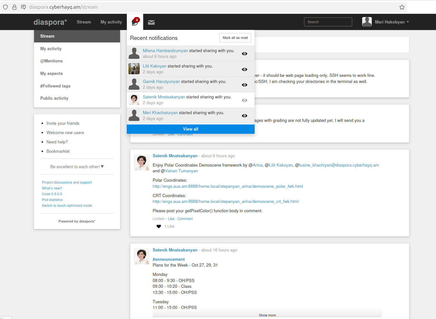Open My activity in the top navigation bar
This screenshot has height=319, width=436.
[111, 22]
